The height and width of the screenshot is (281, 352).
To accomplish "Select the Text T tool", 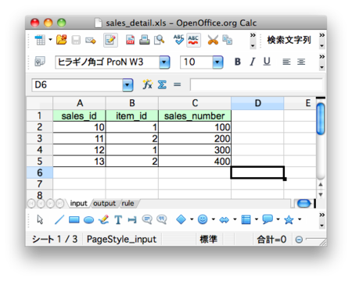I will click(118, 220).
